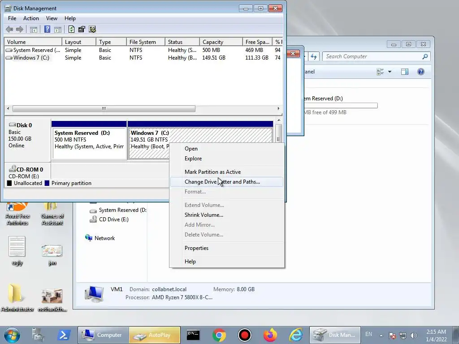Select CD Drive (E:) in Explorer tree
The image size is (459, 344).
(x=109, y=219)
